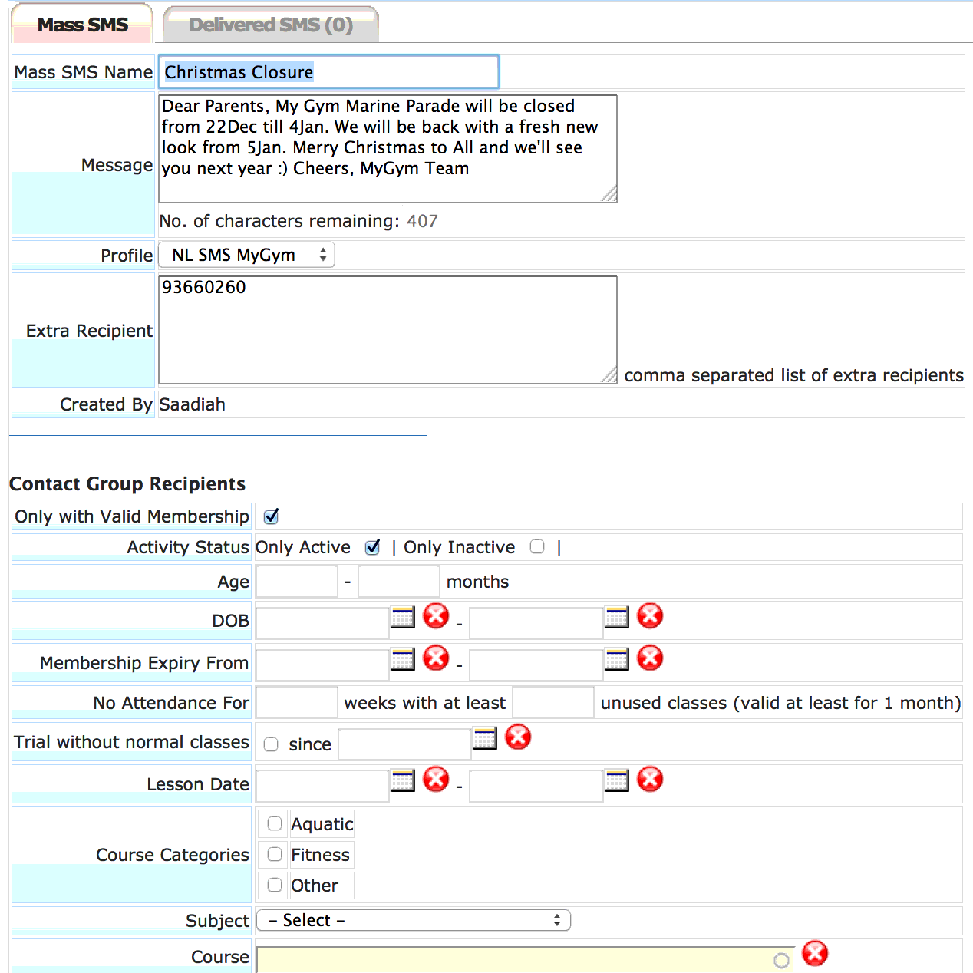The image size is (973, 973).
Task: Tick the Aquatic course category
Action: click(275, 823)
